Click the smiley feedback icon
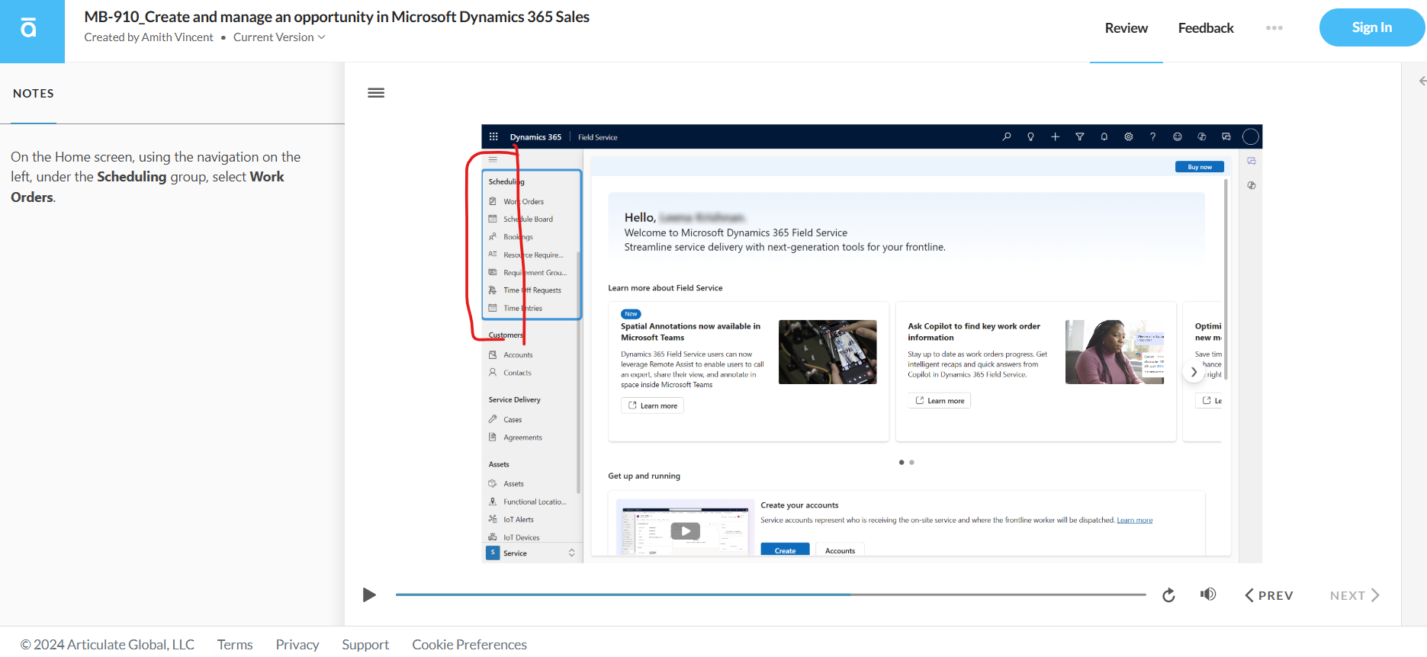1427x657 pixels. pos(1178,137)
